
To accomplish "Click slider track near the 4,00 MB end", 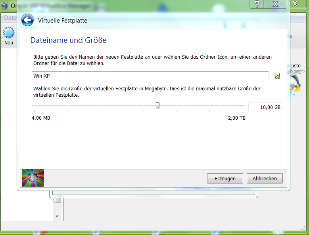I will (38, 105).
